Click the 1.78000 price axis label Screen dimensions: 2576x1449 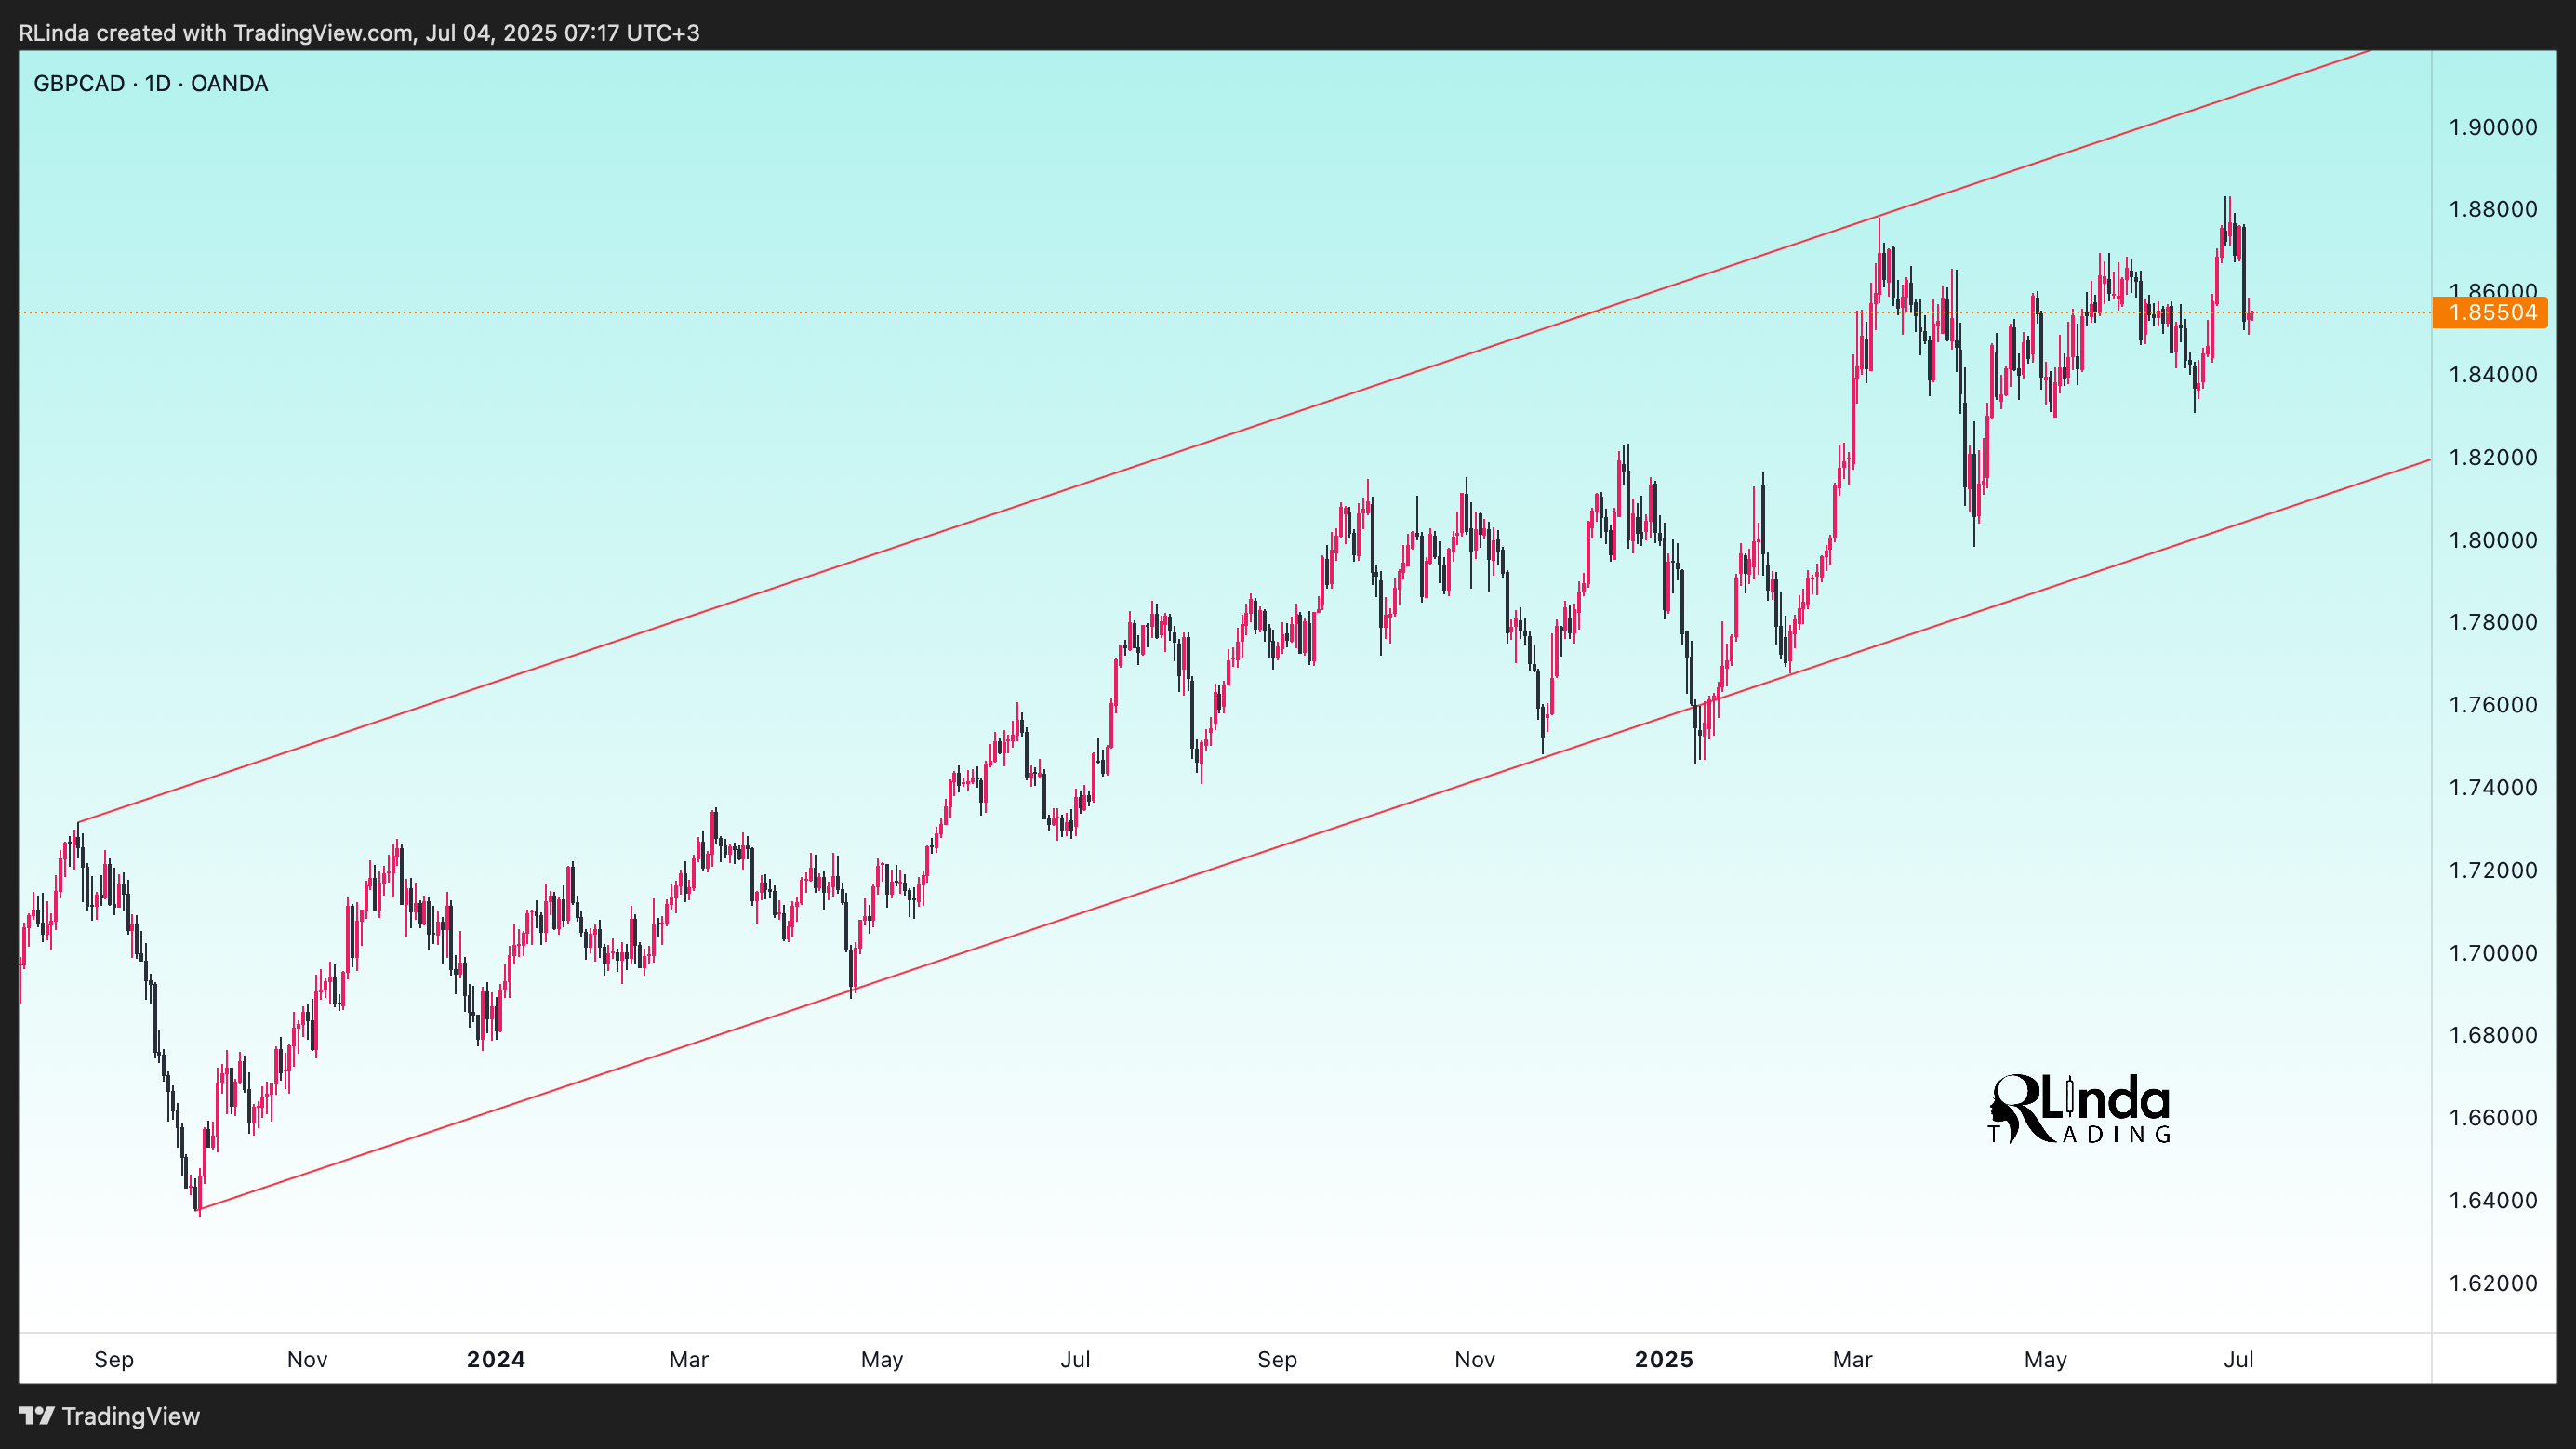[x=2493, y=622]
